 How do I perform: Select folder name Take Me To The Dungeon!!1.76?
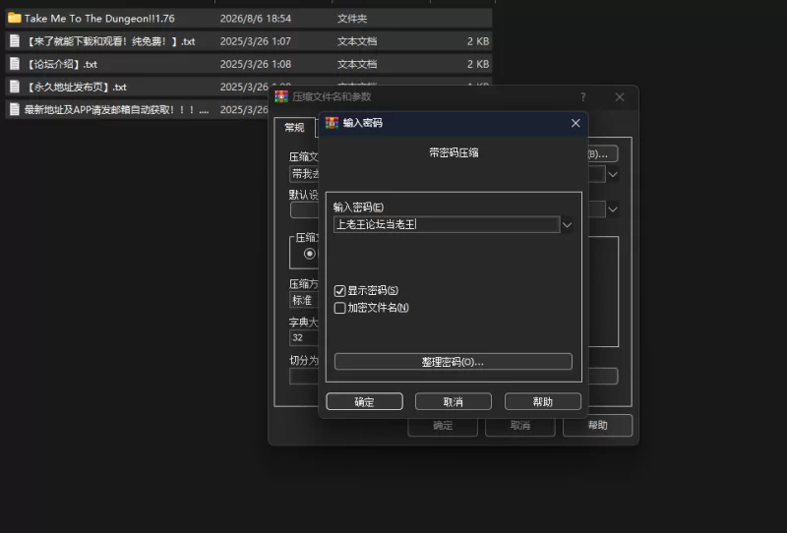[x=99, y=19]
